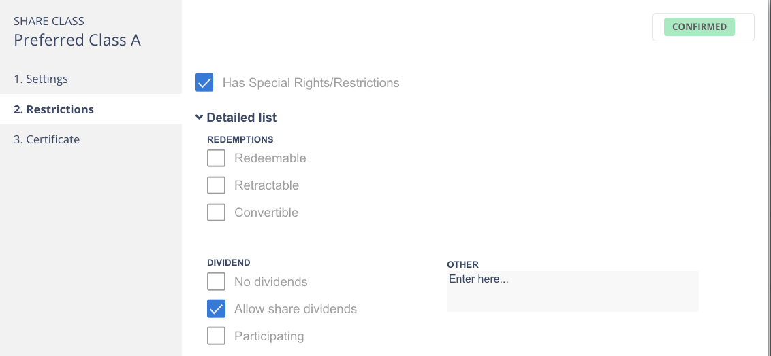The height and width of the screenshot is (356, 771).
Task: Go to the Certificate step
Action: (46, 139)
